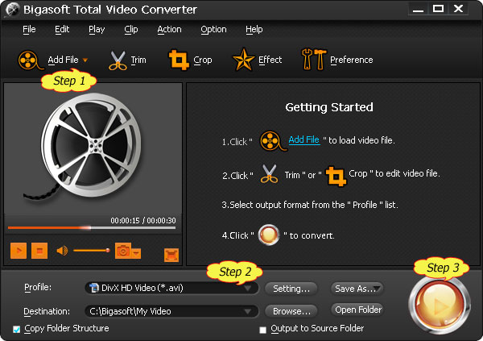Click the large film reel preview thumbnail

click(91, 148)
